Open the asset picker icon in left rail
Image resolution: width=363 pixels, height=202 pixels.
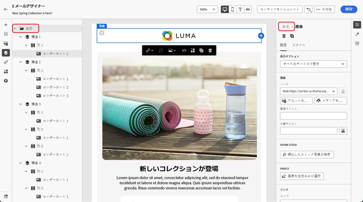click(x=6, y=43)
